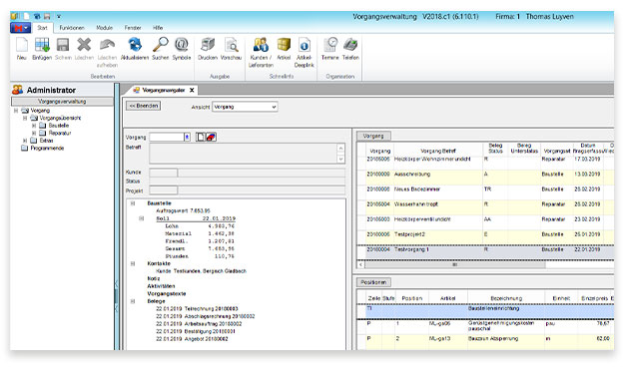The image size is (624, 373).
Task: Select the Positionen grid tab
Action: pos(373,282)
